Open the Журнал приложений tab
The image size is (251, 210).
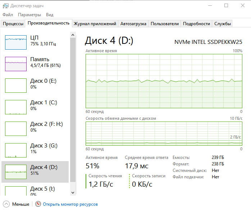[95, 24]
